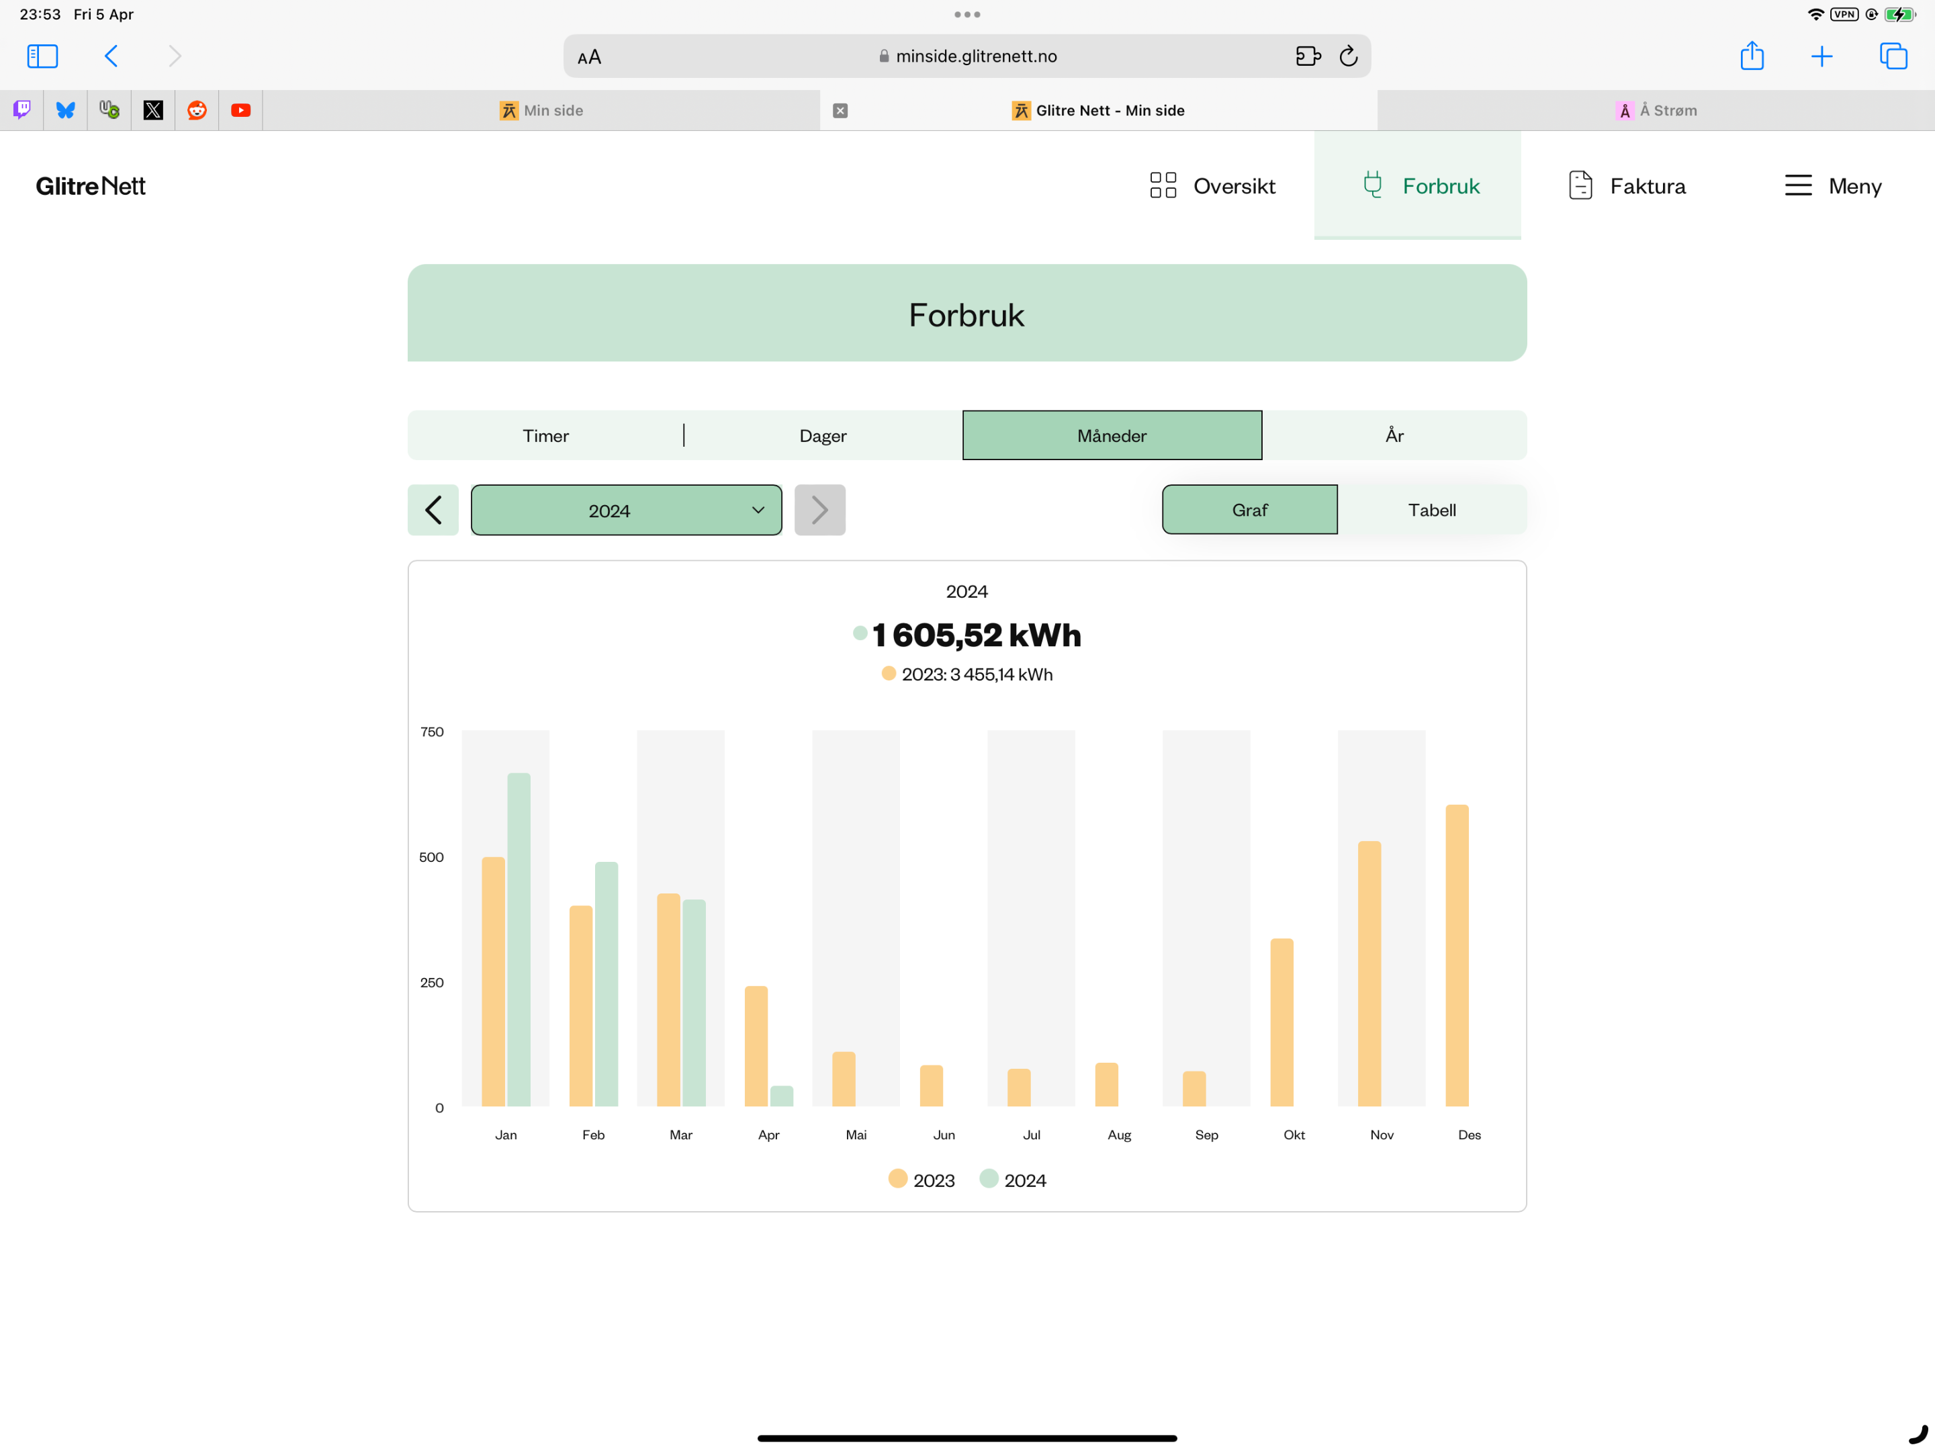Open the pinned YouTube tab

coord(240,110)
